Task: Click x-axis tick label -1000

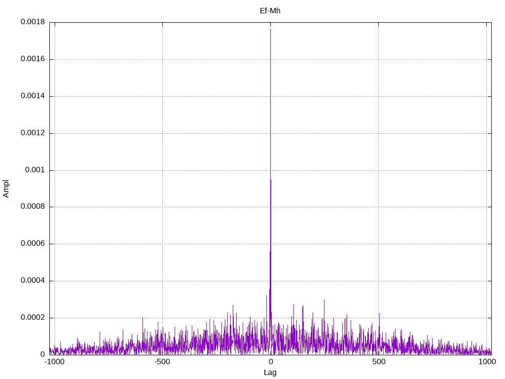Action: 54,362
